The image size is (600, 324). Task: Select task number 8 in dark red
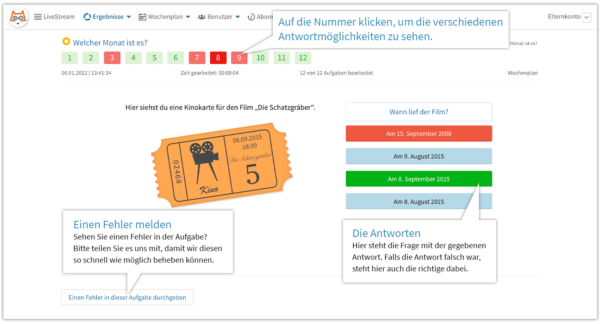coord(218,58)
